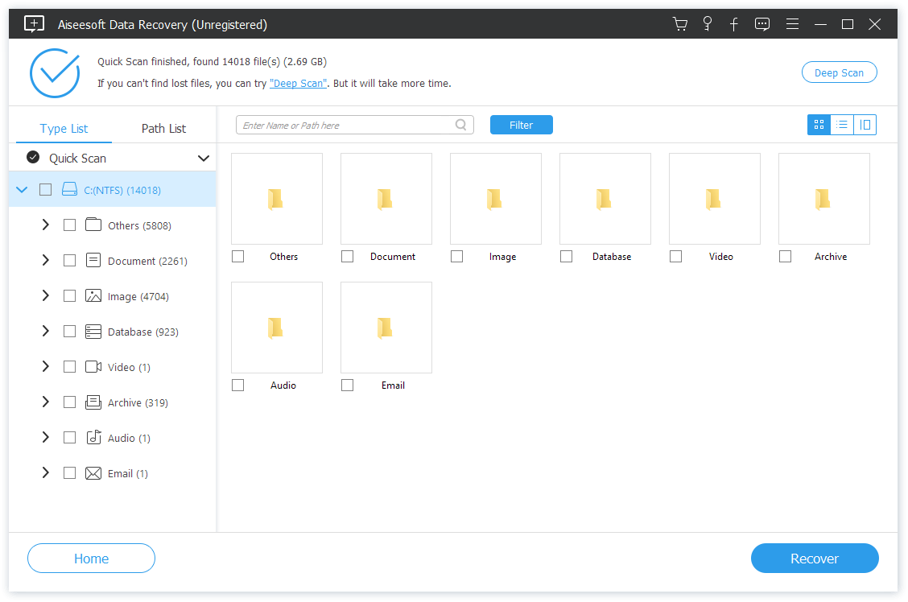Click the search magnifier icon
This screenshot has width=908, height=602.
coord(461,125)
